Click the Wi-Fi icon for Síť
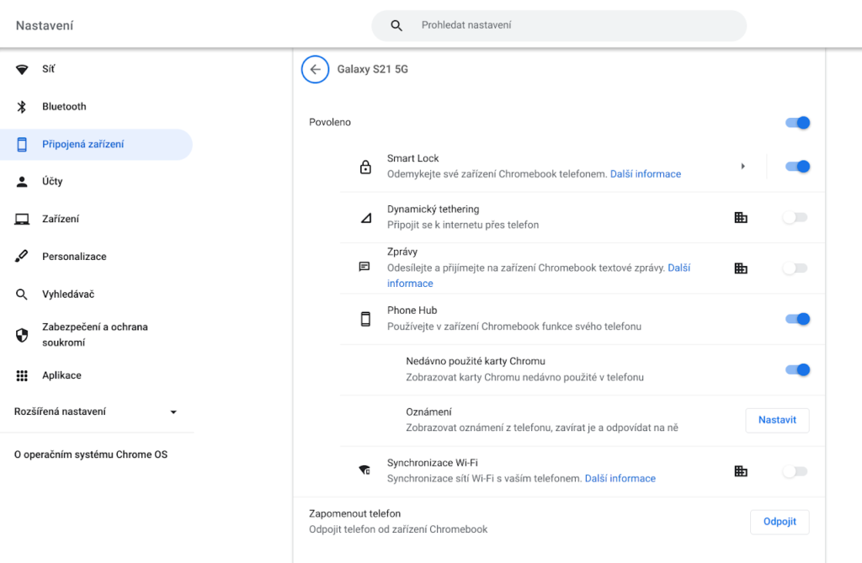862x563 pixels. pos(23,70)
